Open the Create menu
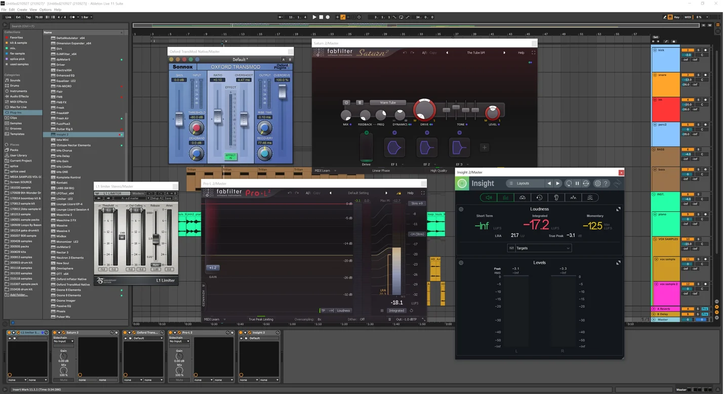Viewport: 724px width, 394px height. click(22, 10)
